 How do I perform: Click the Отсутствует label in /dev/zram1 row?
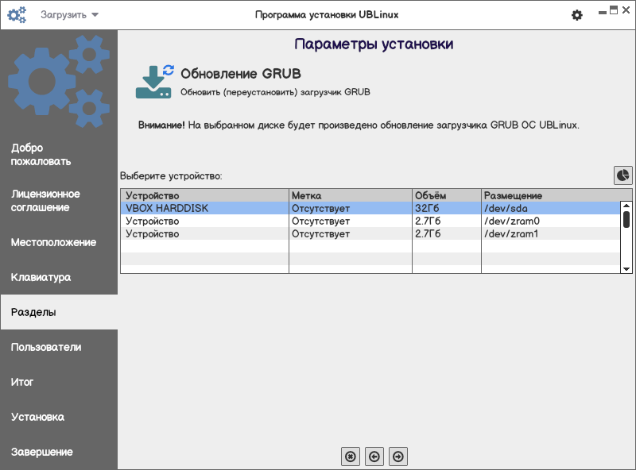coord(320,233)
